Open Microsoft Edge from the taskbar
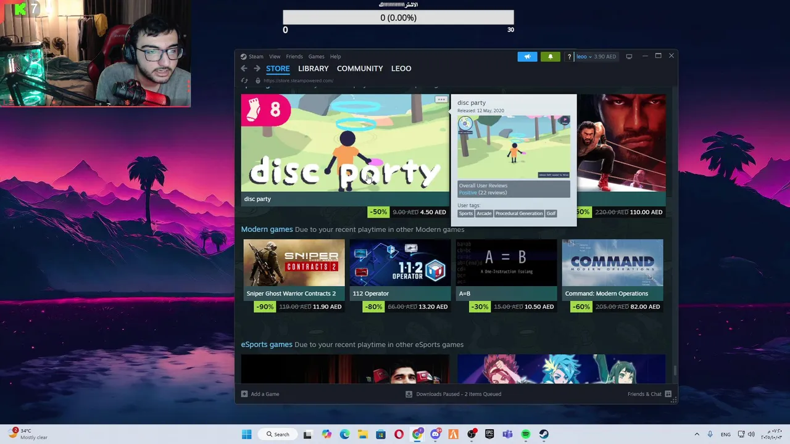 (344, 434)
